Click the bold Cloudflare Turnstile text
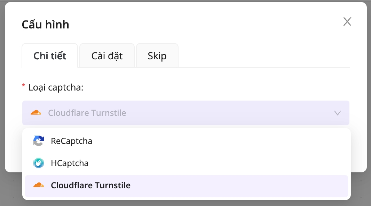This screenshot has height=206, width=371. pos(90,186)
